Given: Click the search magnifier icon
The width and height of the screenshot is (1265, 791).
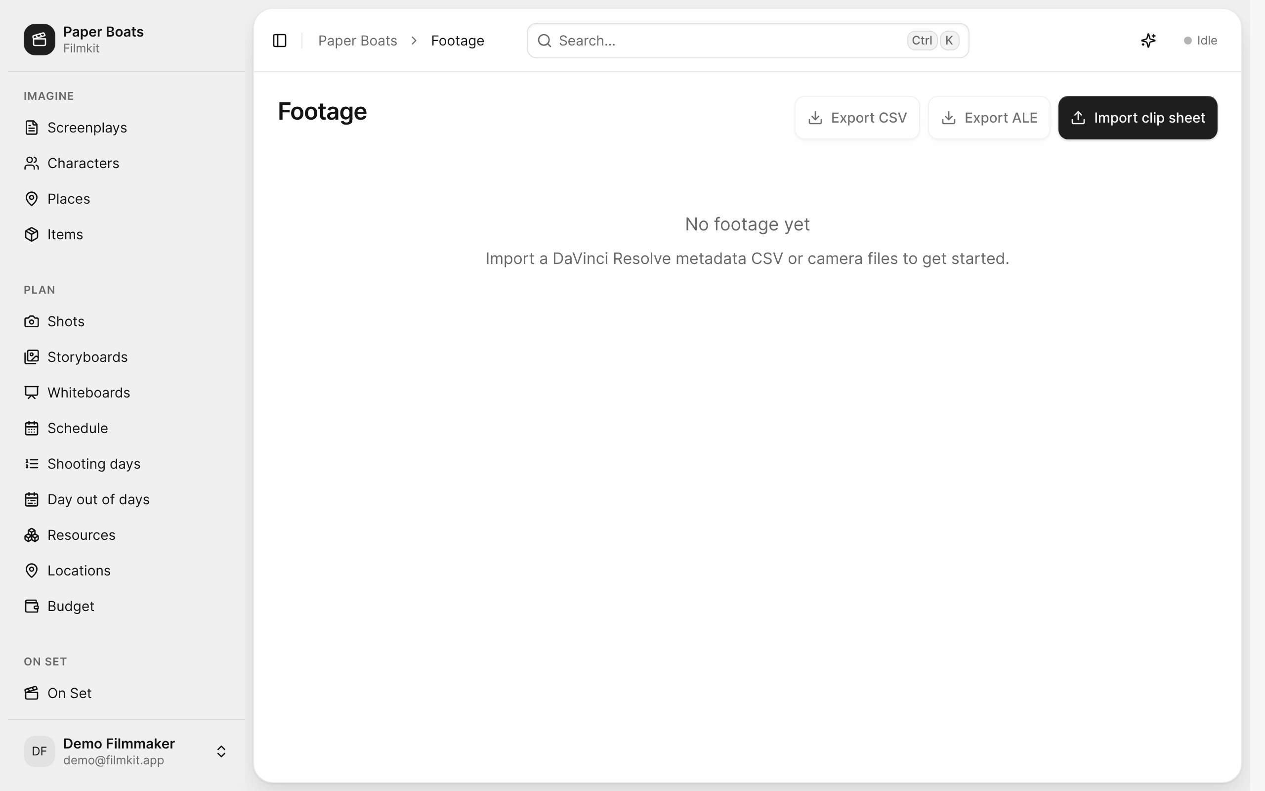Looking at the screenshot, I should [544, 40].
